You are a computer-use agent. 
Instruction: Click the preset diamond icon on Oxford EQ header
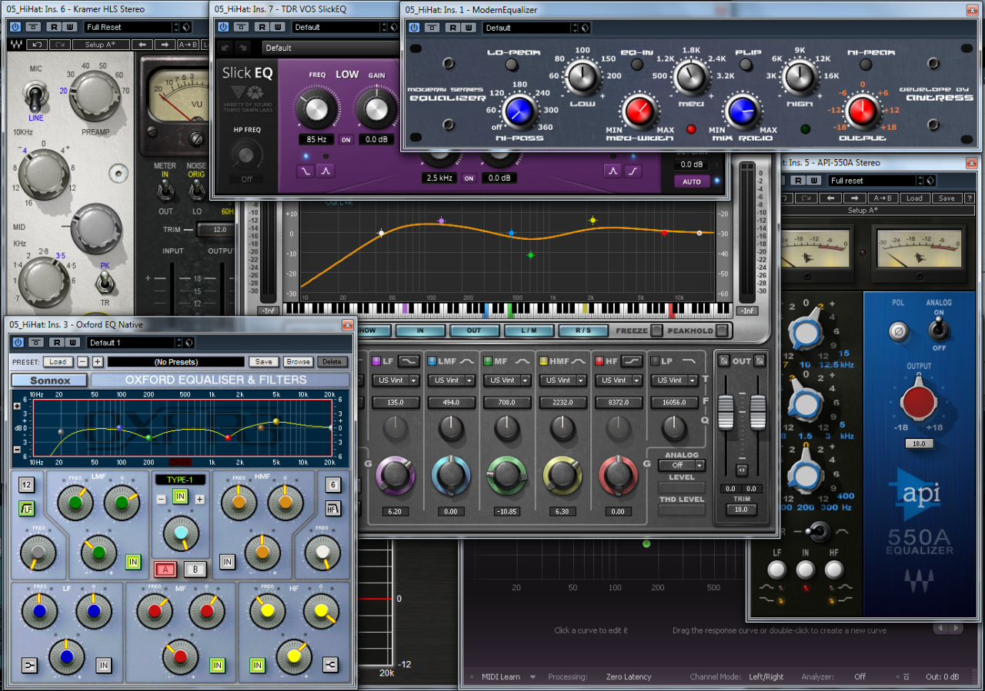coord(189,342)
